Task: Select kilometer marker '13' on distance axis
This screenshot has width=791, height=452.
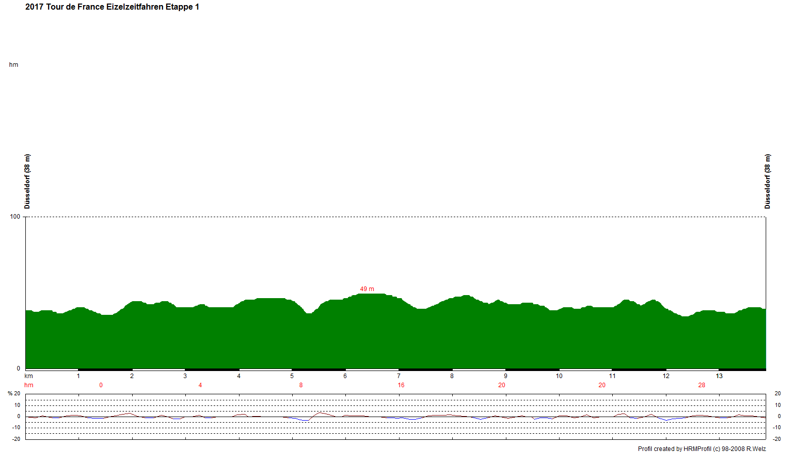Action: 719,376
